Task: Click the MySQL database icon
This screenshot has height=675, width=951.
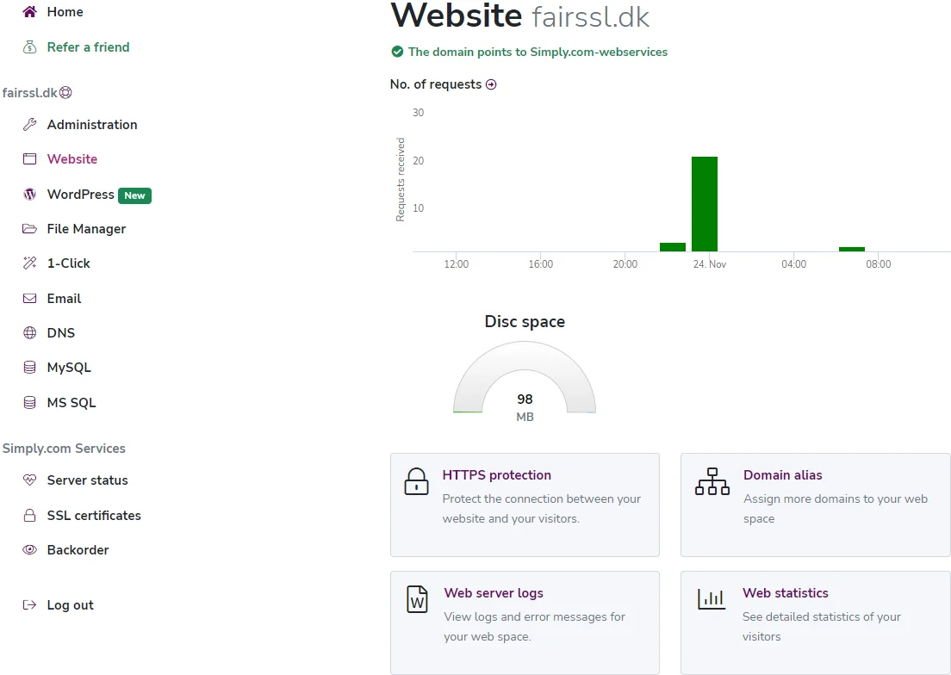Action: coord(29,367)
